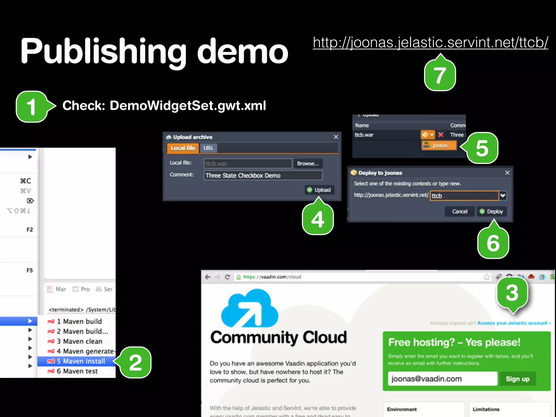Image resolution: width=556 pixels, height=417 pixels.
Task: Select the Local file tab
Action: (x=183, y=148)
